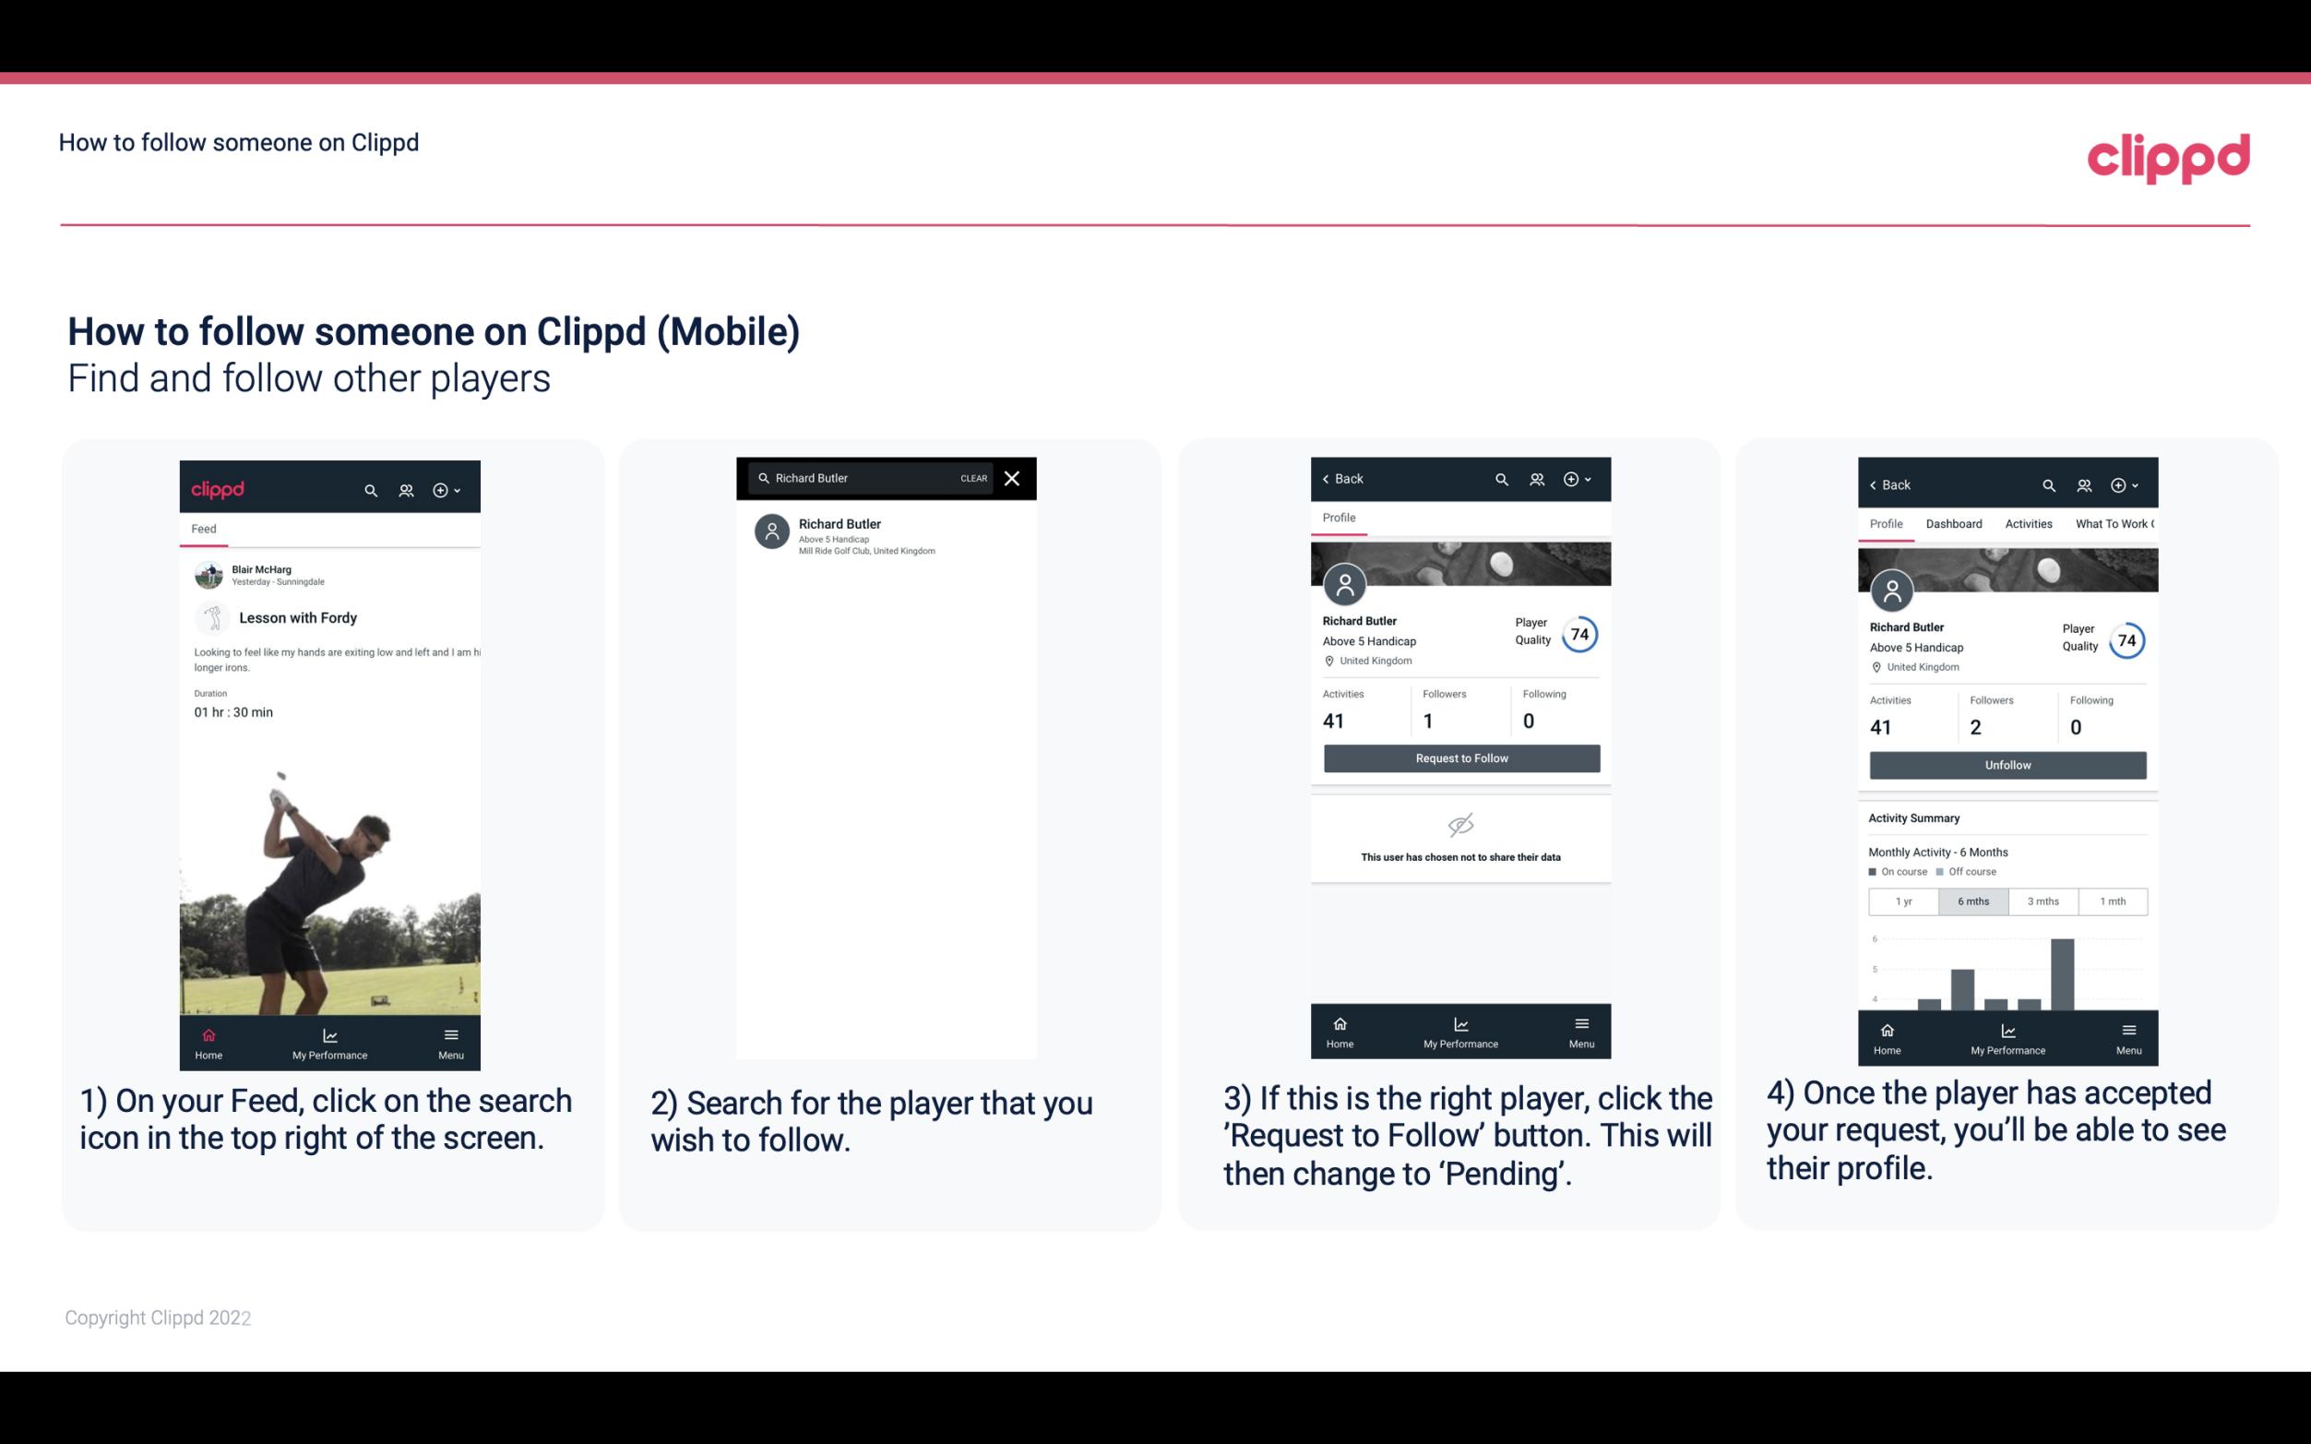This screenshot has width=2311, height=1444.
Task: Click the Home icon in bottom navigation bar
Action: click(x=208, y=1034)
